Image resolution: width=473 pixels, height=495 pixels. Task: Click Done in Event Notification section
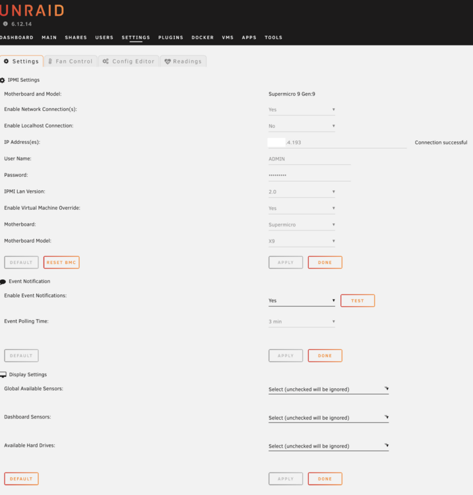click(325, 356)
